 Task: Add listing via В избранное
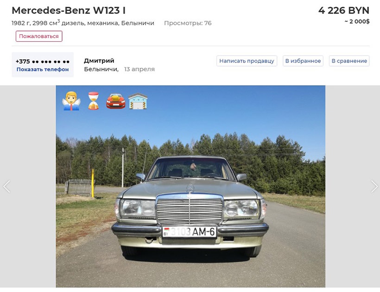(x=303, y=61)
